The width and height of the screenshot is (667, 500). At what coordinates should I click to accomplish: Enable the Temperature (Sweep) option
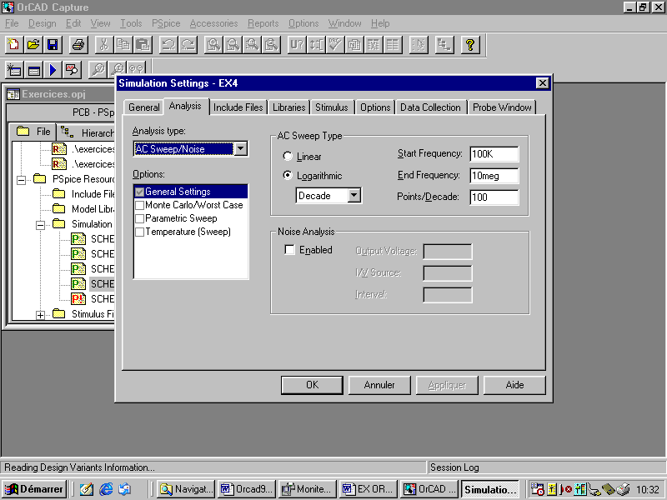click(x=139, y=232)
